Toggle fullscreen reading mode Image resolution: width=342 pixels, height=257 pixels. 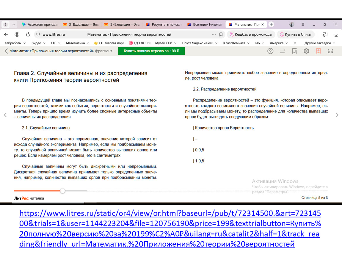(x=330, y=51)
